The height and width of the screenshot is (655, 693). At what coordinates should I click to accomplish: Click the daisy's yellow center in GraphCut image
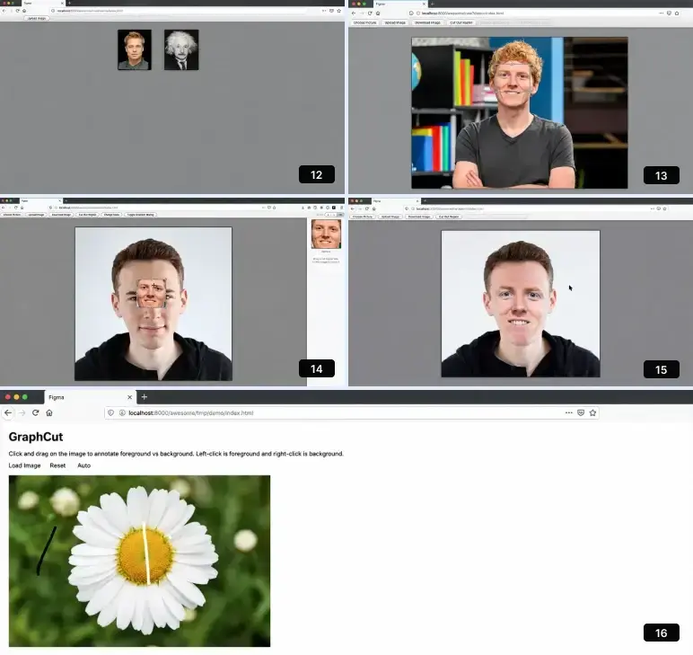(145, 555)
